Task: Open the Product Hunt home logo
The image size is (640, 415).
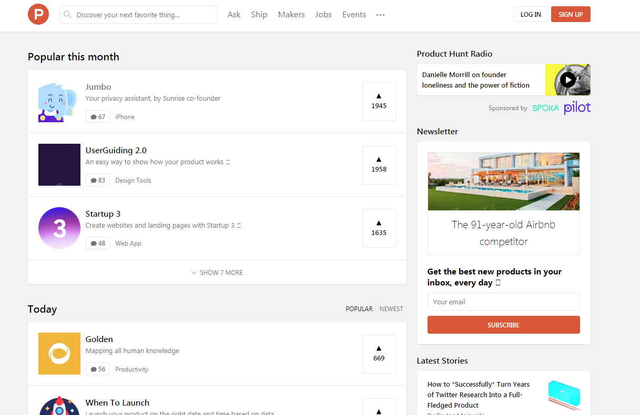Action: pyautogui.click(x=38, y=14)
